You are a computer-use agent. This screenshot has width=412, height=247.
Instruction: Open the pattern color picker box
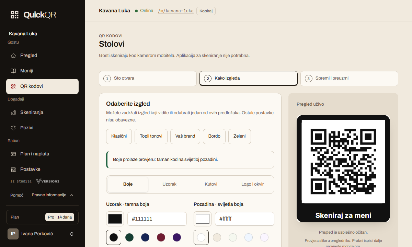coord(115,219)
